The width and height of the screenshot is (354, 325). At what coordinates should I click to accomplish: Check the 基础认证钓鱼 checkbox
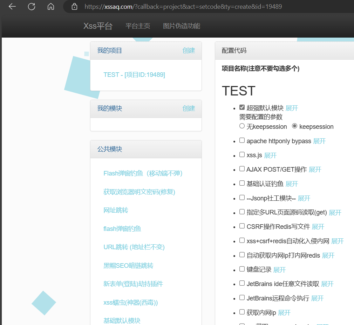pyautogui.click(x=242, y=183)
